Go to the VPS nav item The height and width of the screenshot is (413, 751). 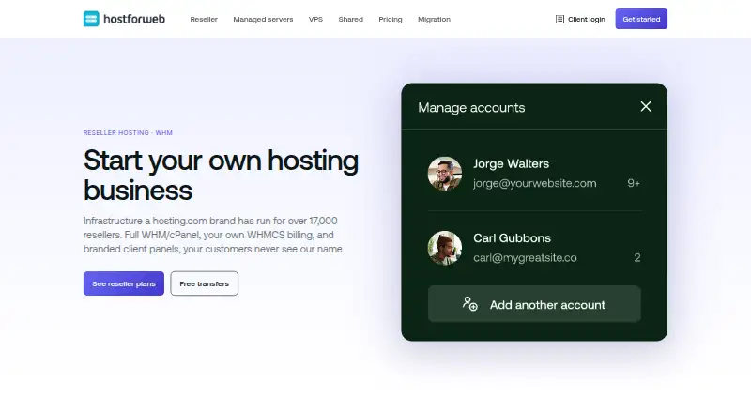click(x=315, y=19)
